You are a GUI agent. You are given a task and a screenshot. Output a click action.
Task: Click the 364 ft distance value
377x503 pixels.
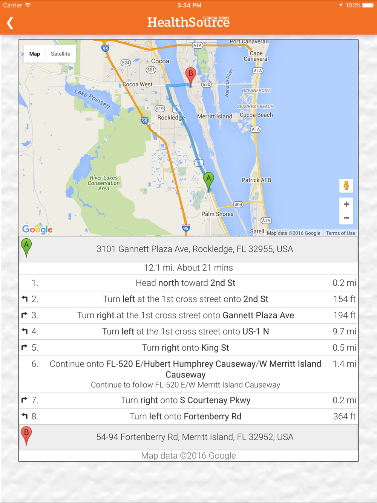tap(344, 417)
